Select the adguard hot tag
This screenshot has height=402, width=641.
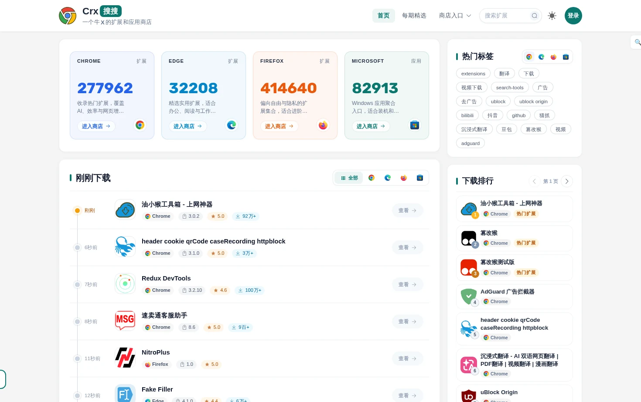pos(471,143)
